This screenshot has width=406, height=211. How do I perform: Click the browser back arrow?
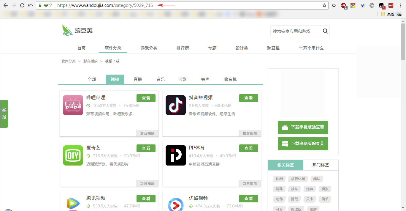pyautogui.click(x=6, y=5)
